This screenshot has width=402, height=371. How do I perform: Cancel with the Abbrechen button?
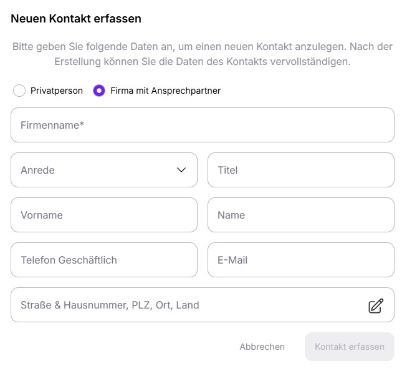click(x=262, y=347)
